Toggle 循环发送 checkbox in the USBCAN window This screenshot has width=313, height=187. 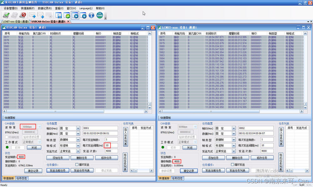pyautogui.click(x=77, y=165)
